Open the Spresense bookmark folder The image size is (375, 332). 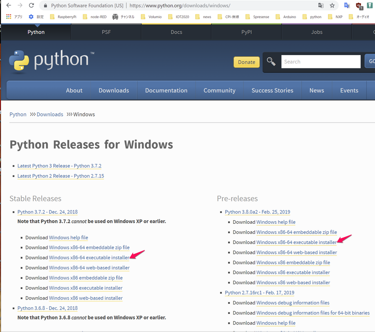click(257, 17)
